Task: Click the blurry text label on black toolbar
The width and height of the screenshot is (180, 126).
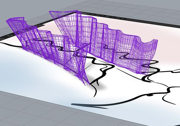Action: pyautogui.click(x=84, y=13)
